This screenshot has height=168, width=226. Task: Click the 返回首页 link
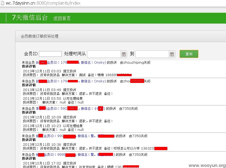[x=62, y=18]
